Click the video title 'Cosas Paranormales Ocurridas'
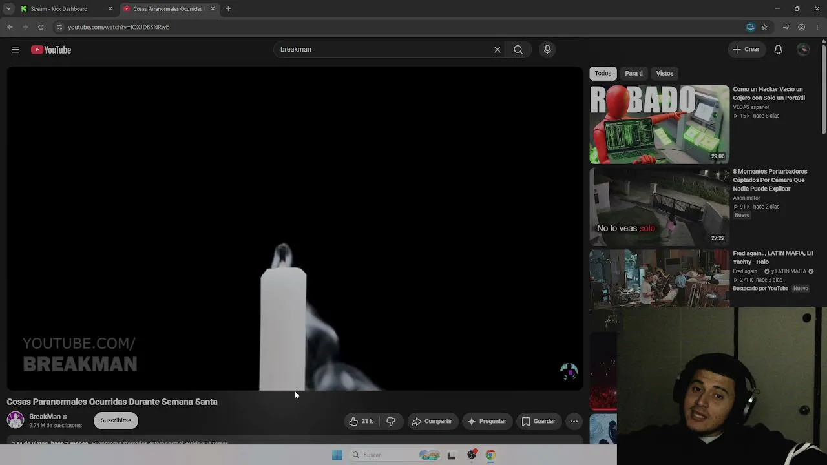Viewport: 827px width, 465px height. click(x=112, y=402)
